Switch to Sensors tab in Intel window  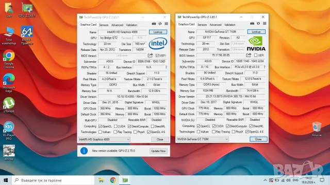pos(104,25)
